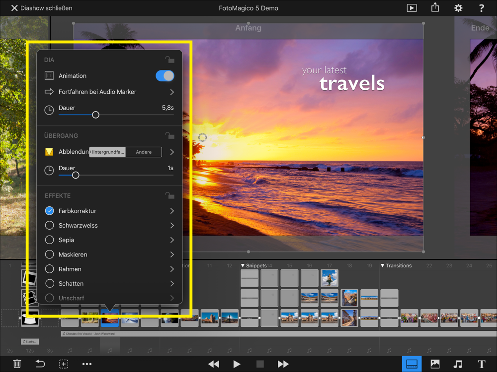Enable the Sepia effect

[x=50, y=240]
